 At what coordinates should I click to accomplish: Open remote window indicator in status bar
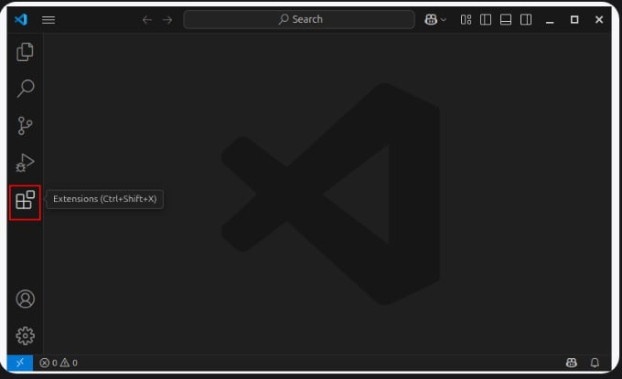click(20, 363)
